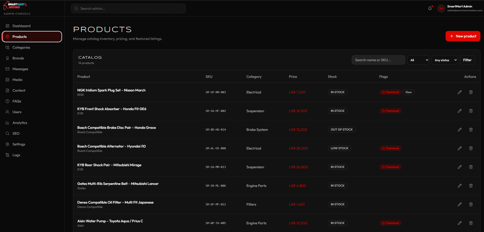Click Featured flag on Bosch Compatible Alternator
Screen dimensions: 484x232
tap(390, 148)
